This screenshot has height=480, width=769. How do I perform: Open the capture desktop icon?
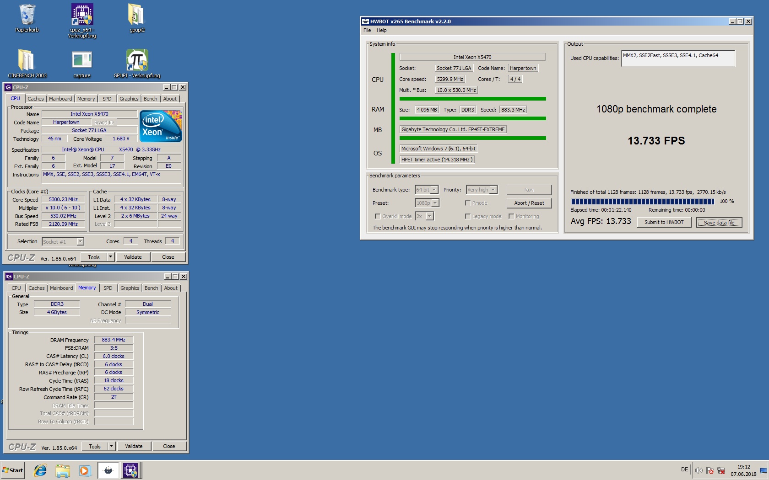click(x=82, y=64)
